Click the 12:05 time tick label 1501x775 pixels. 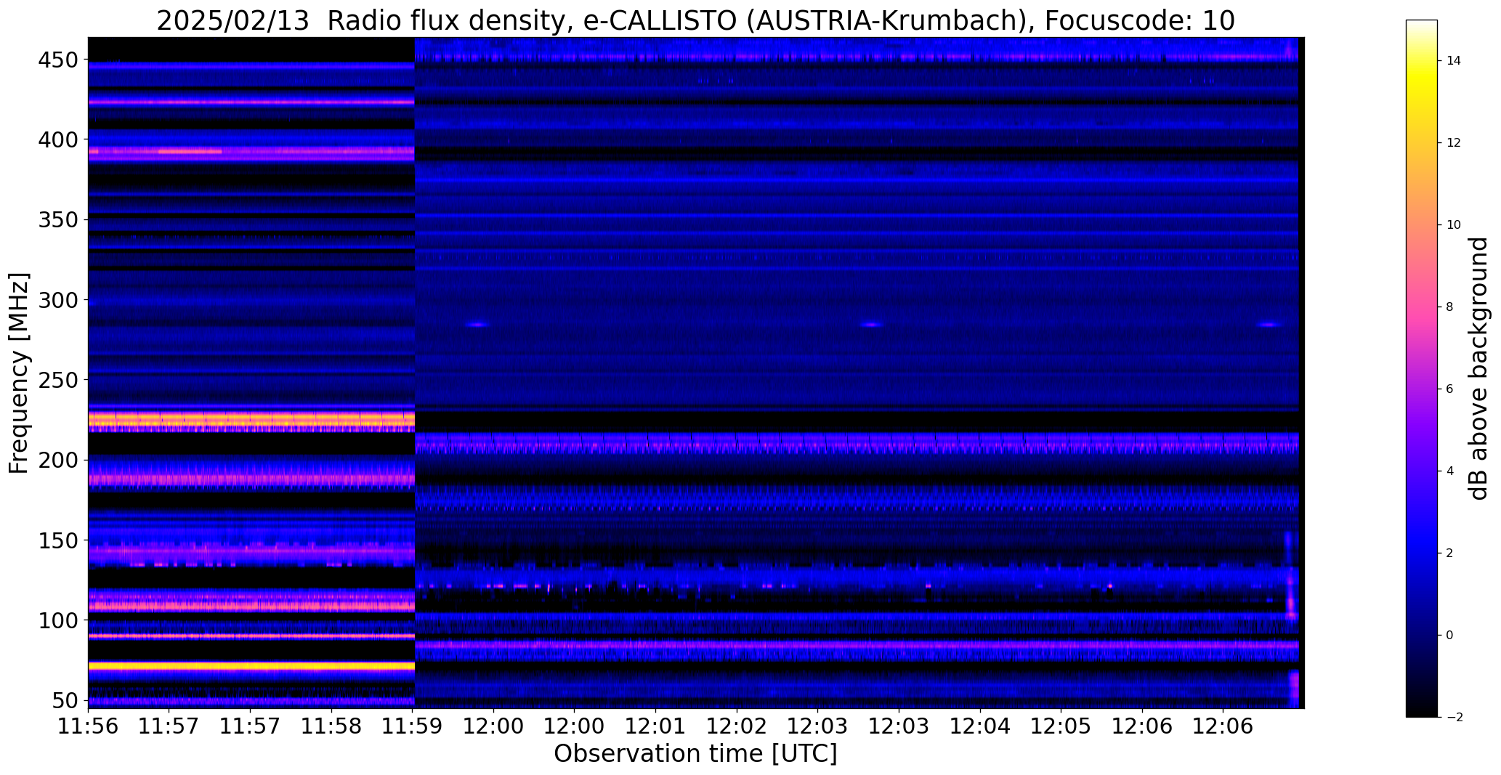[x=1061, y=726]
